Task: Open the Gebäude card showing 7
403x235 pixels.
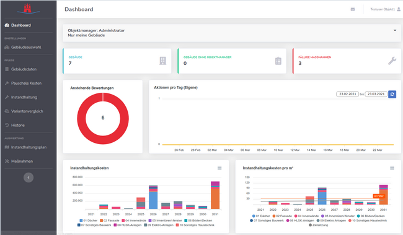Action: 117,61
